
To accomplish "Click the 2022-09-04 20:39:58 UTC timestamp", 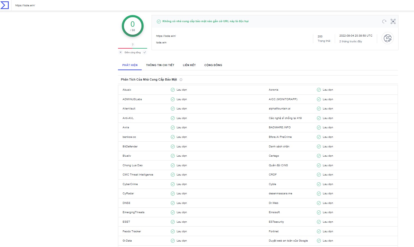I will pyautogui.click(x=356, y=36).
